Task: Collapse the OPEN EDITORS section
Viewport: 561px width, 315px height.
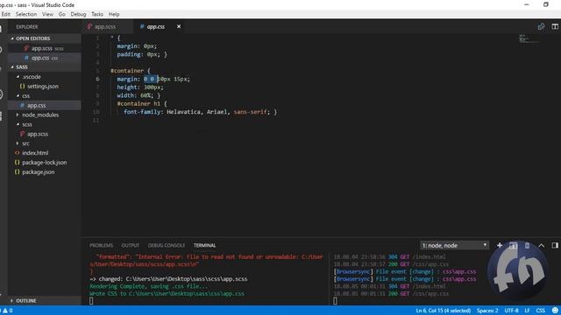Action: pos(45,38)
